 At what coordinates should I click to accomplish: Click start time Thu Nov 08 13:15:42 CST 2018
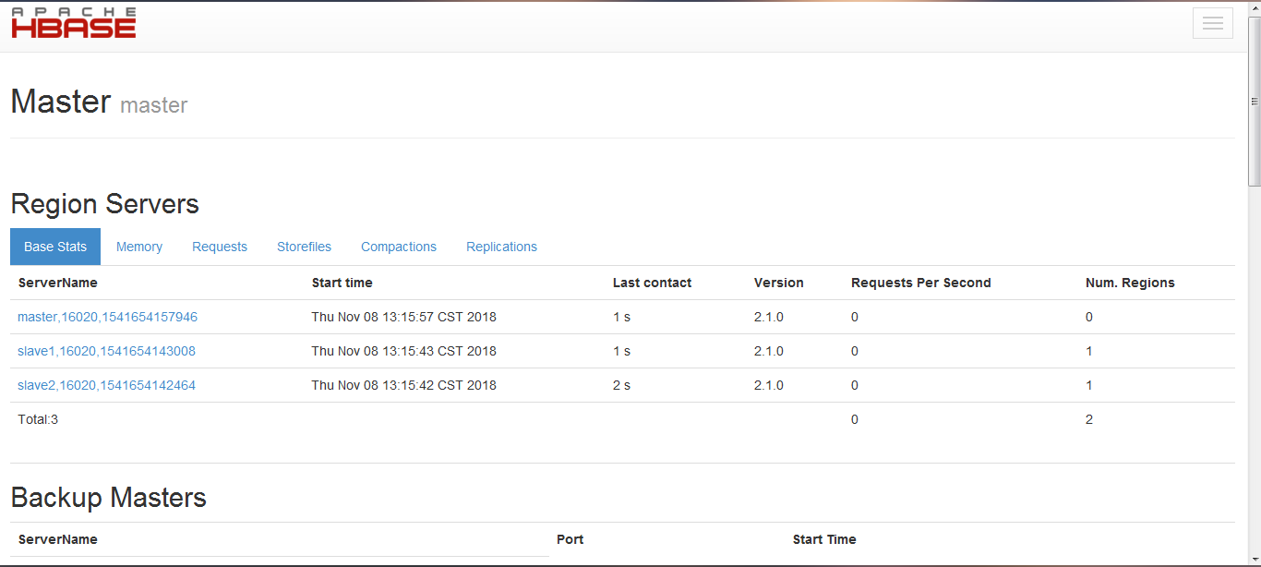[403, 385]
